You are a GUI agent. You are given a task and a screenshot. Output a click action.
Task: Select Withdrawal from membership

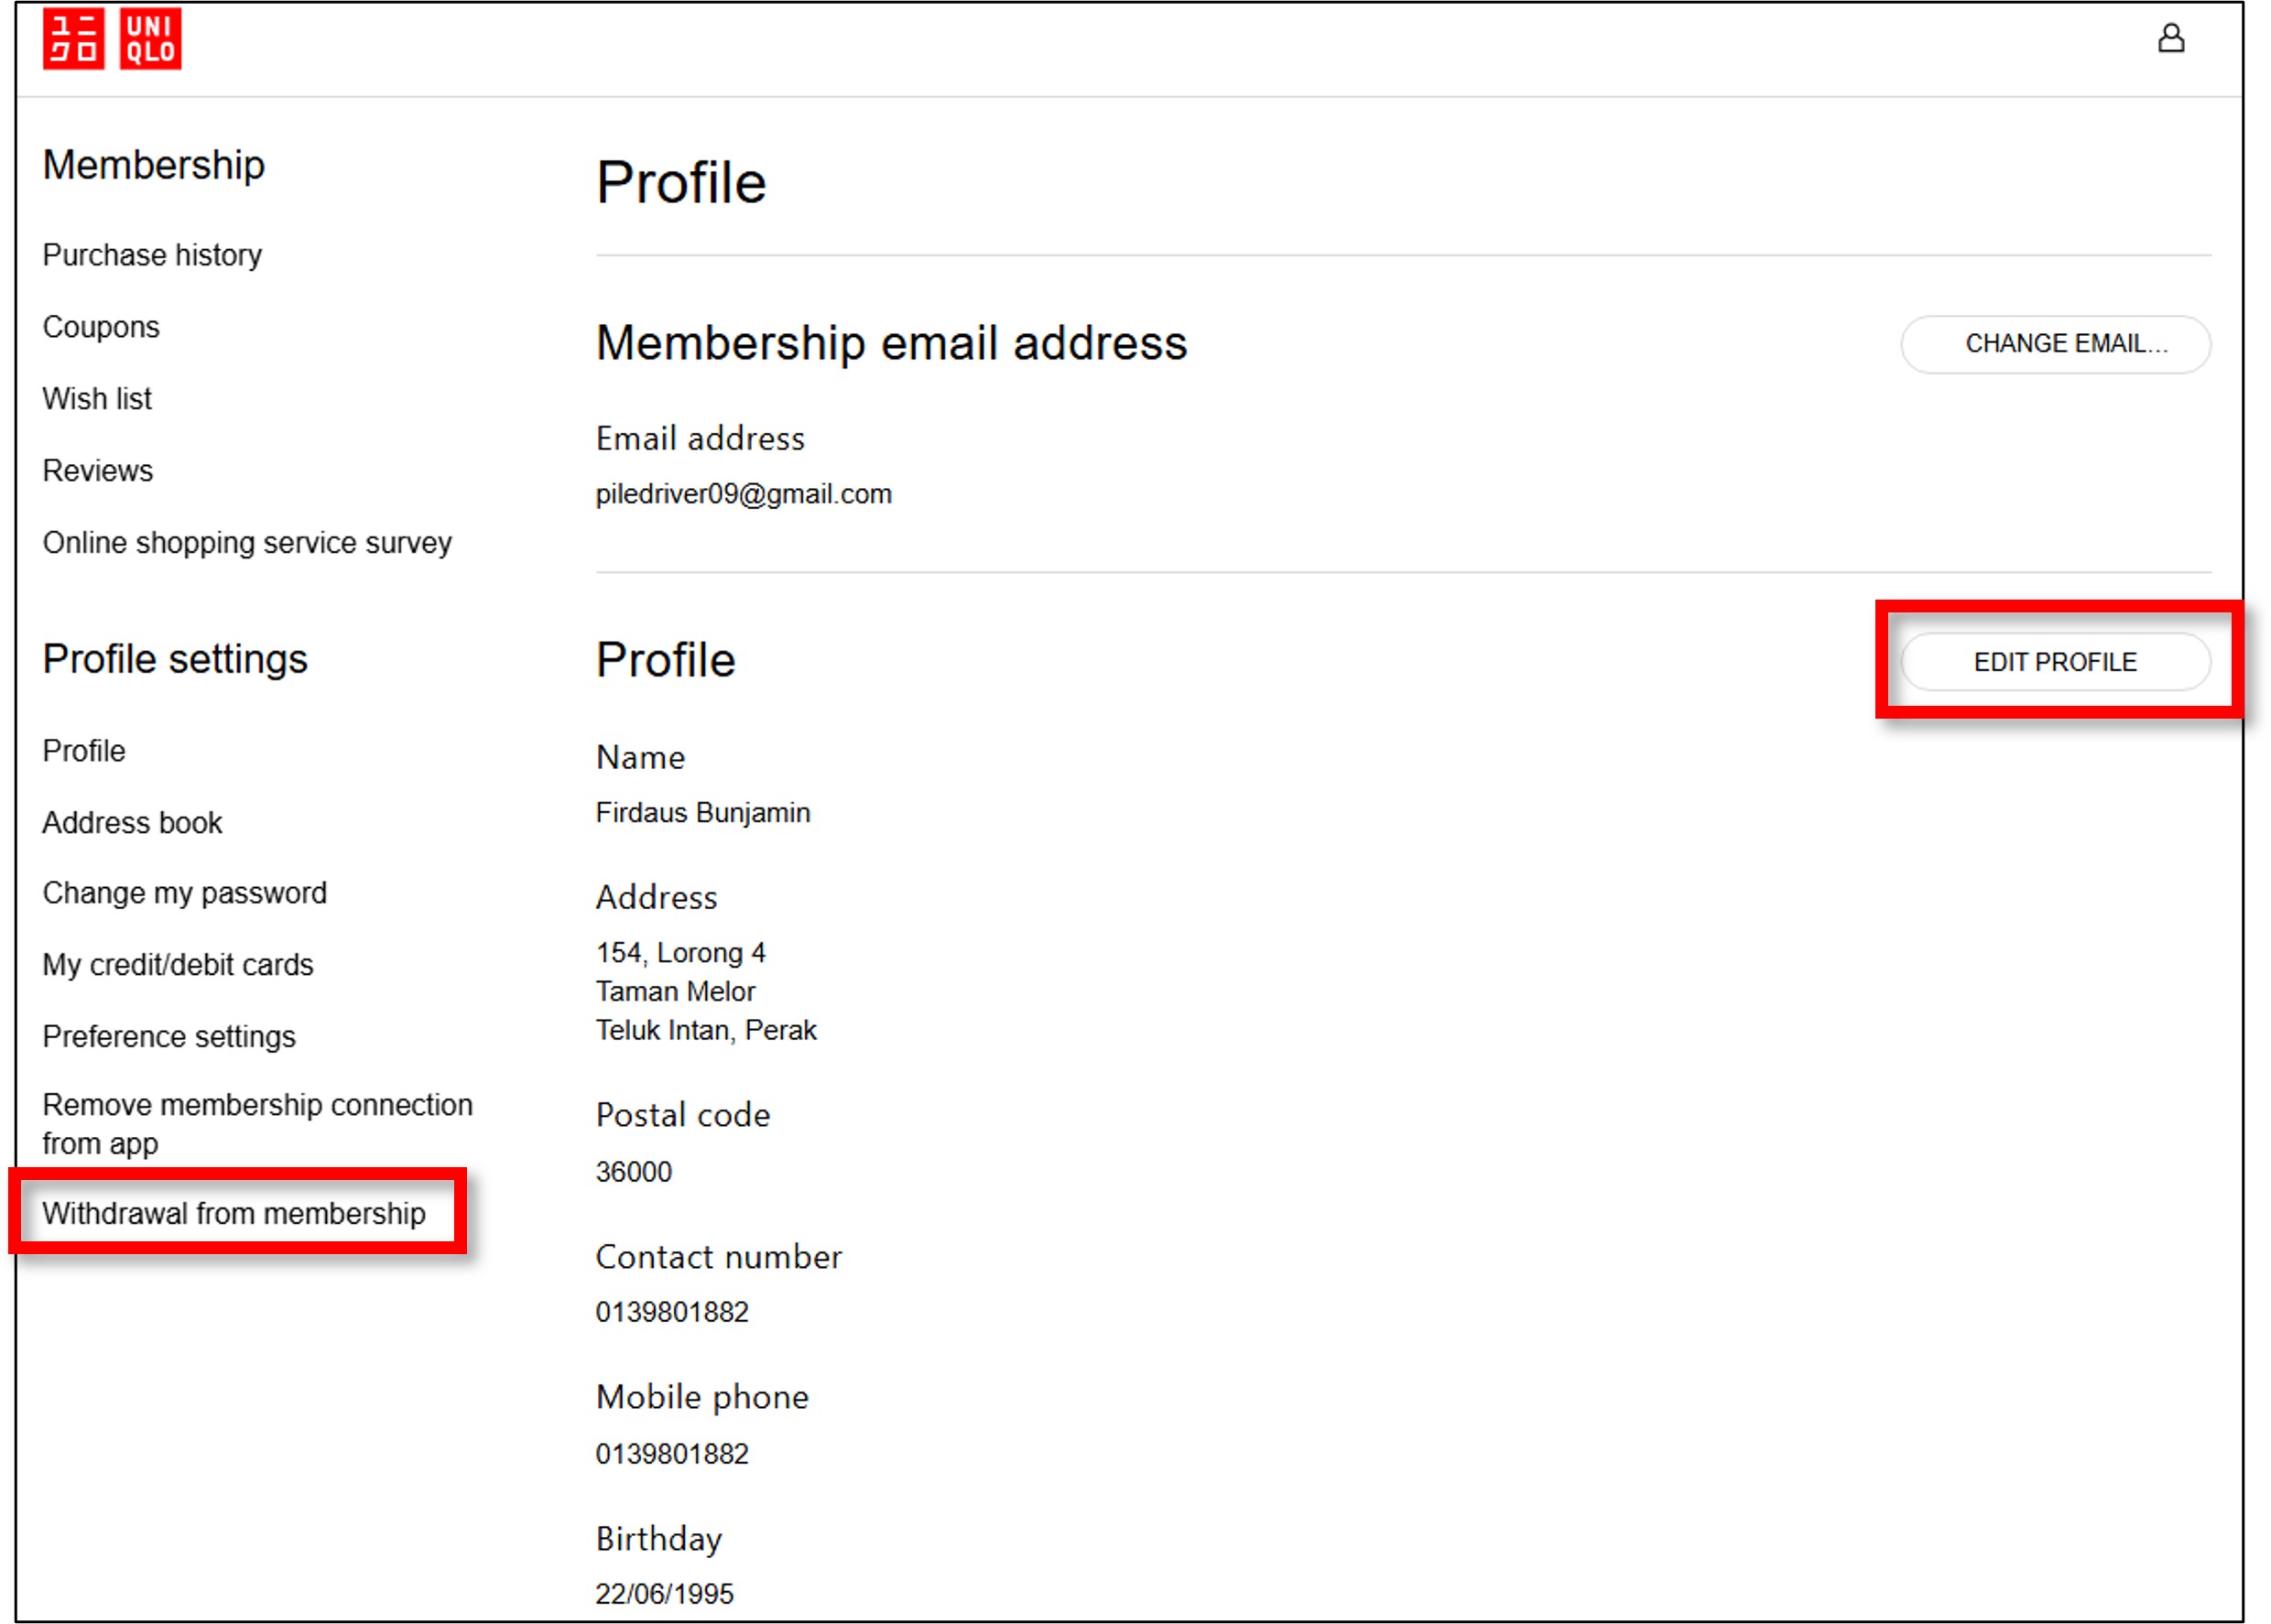tap(234, 1213)
